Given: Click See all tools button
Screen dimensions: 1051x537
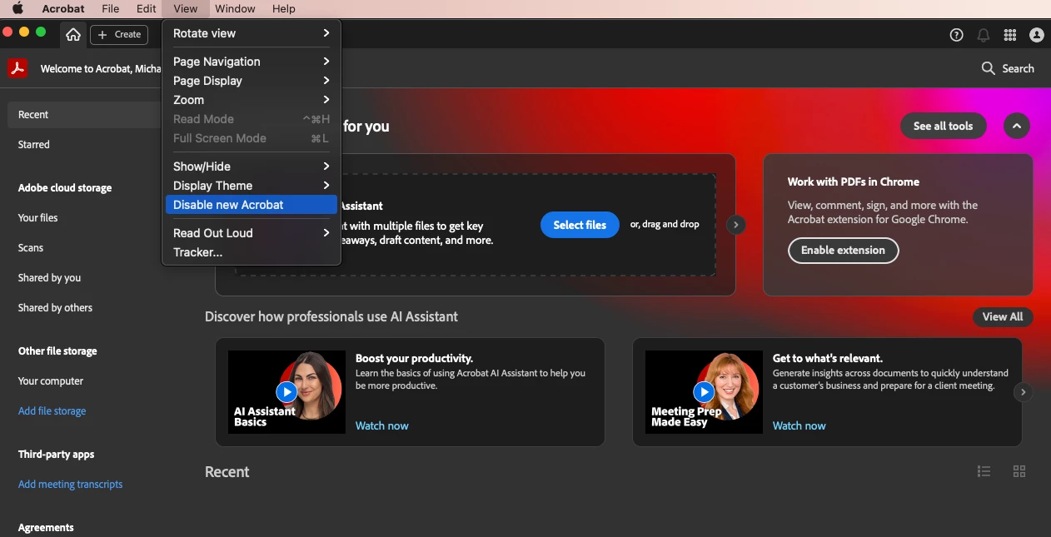Looking at the screenshot, I should click(943, 126).
